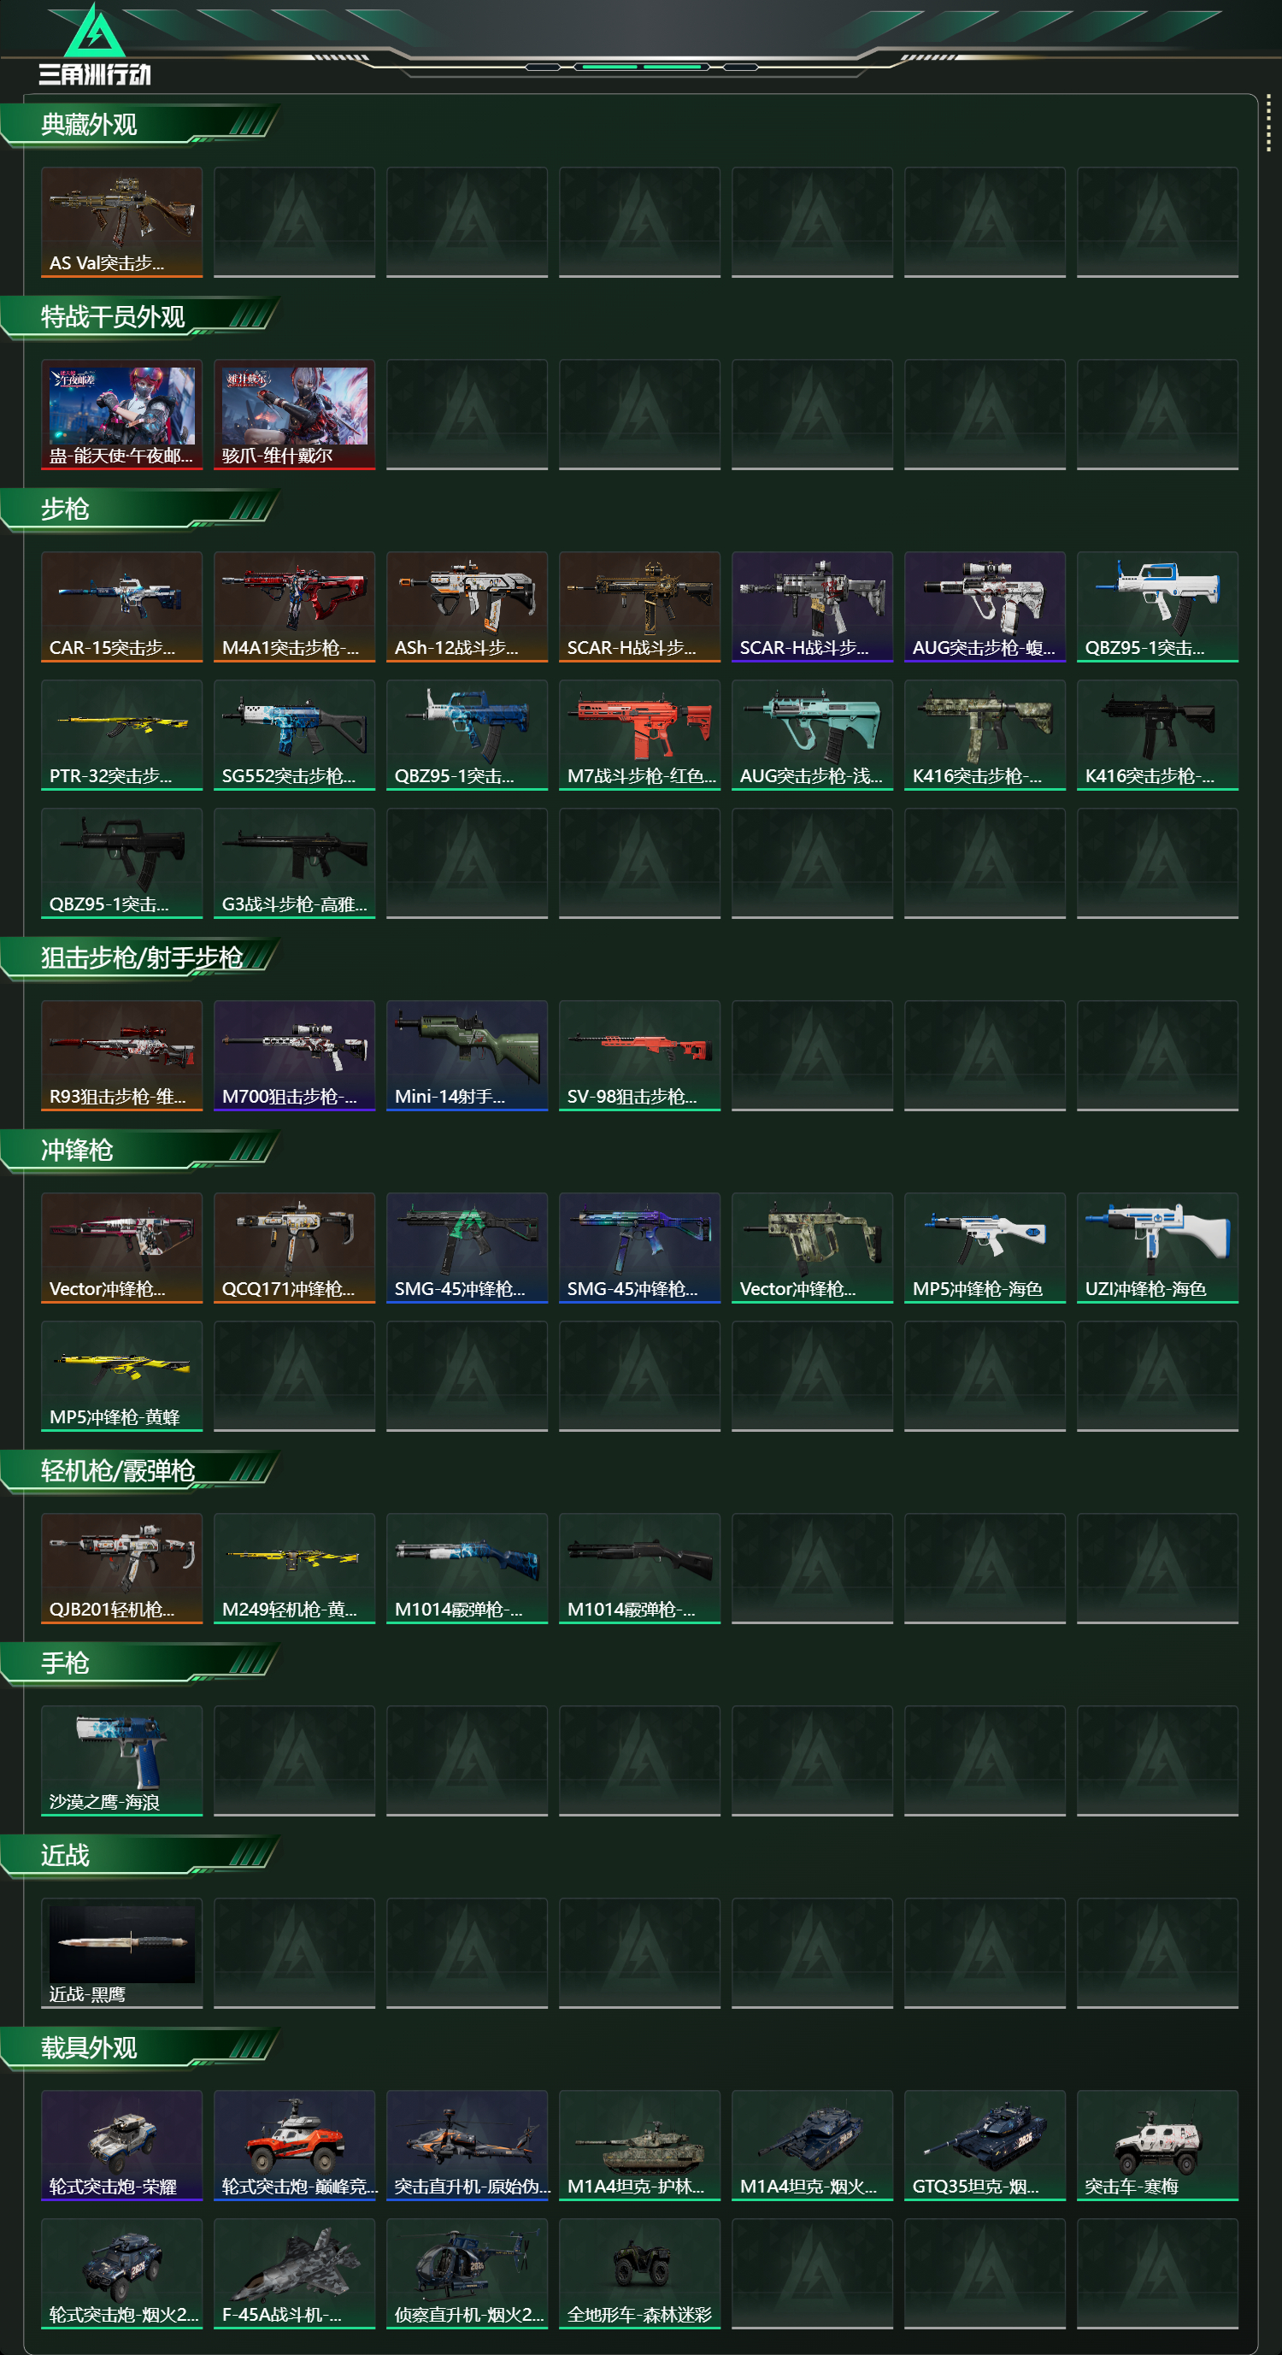Choose the red M4A1 assault rifle skin
The height and width of the screenshot is (2355, 1282).
pyautogui.click(x=294, y=606)
